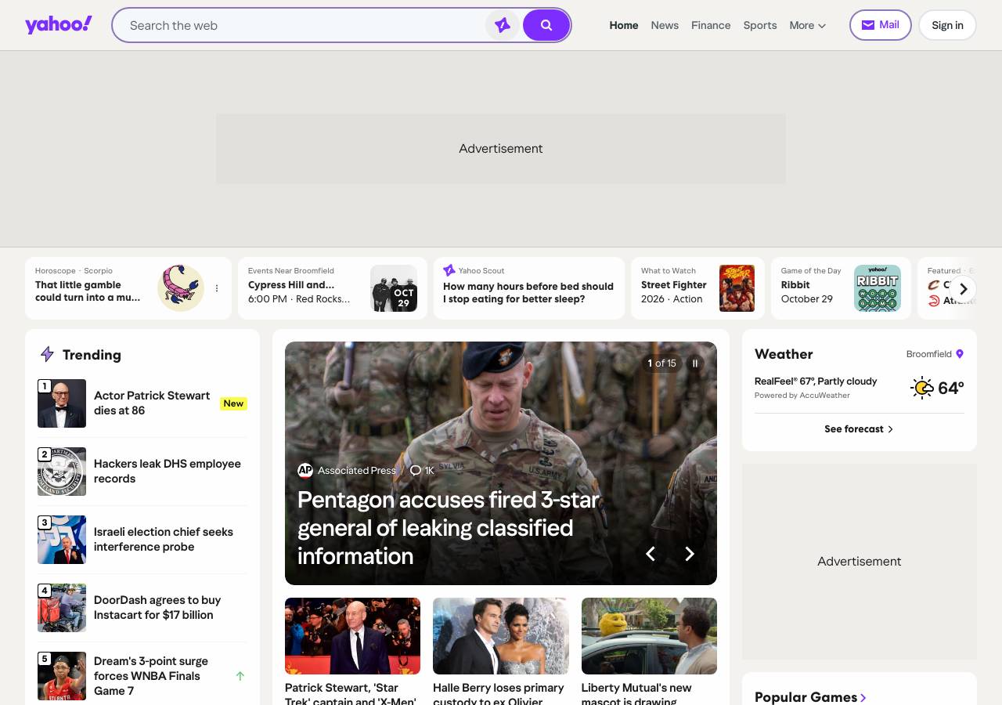This screenshot has width=1002, height=705.
Task: Pause the headline slideshow
Action: point(695,363)
